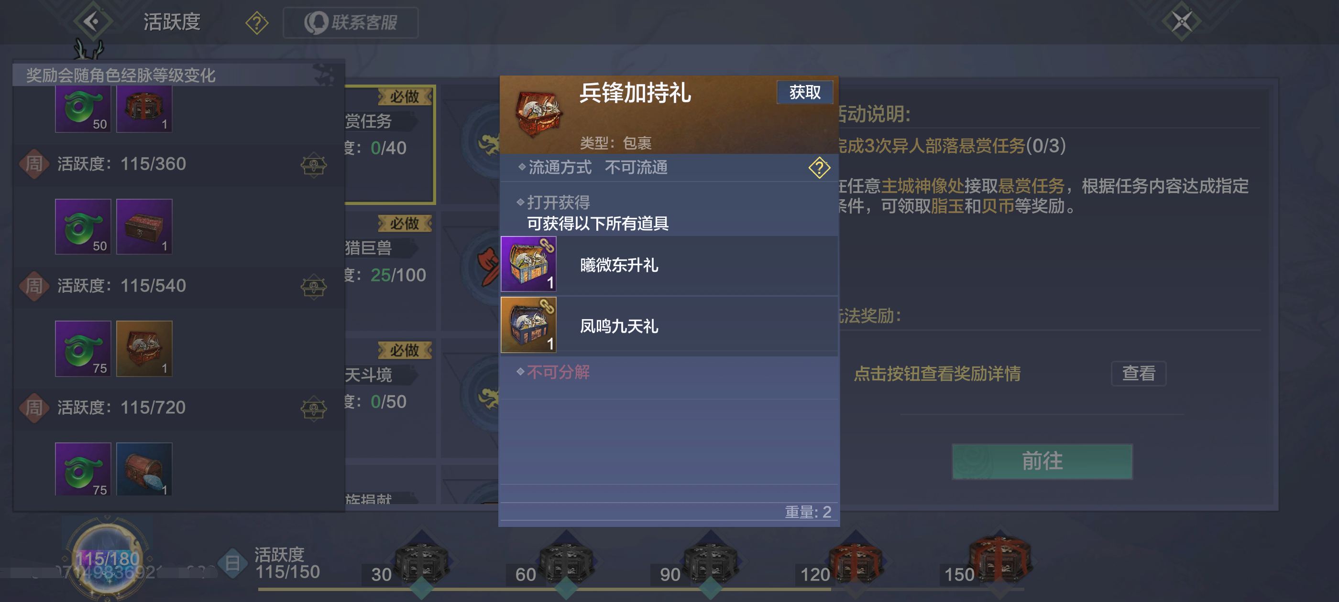Open the 活跃度 help question-mark icon
The image size is (1339, 602).
coord(257,23)
